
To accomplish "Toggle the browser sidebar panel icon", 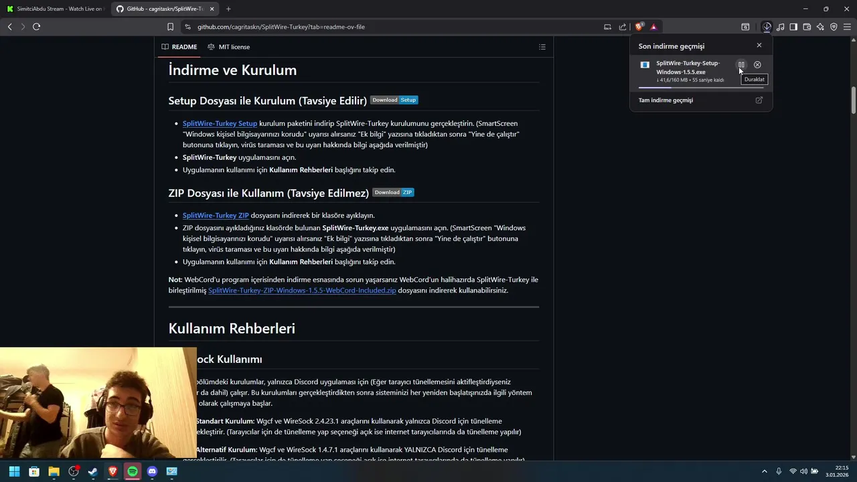I will 793,27.
